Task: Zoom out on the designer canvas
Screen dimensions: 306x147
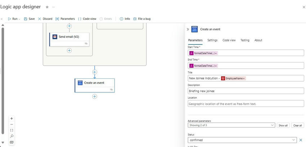Action: [x=12, y=124]
